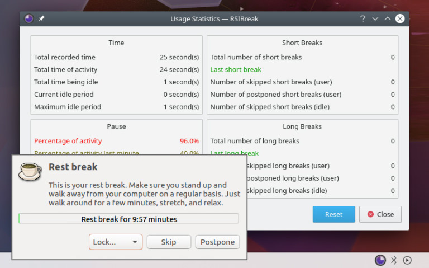
Task: Click the question mark help button
Action: coord(363,18)
